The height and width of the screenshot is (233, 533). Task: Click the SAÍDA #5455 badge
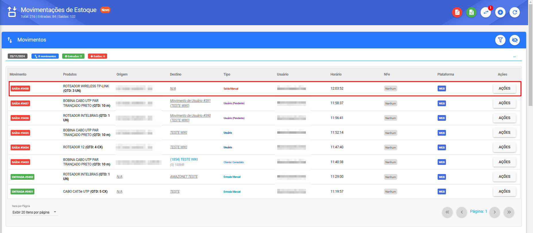coord(20,133)
